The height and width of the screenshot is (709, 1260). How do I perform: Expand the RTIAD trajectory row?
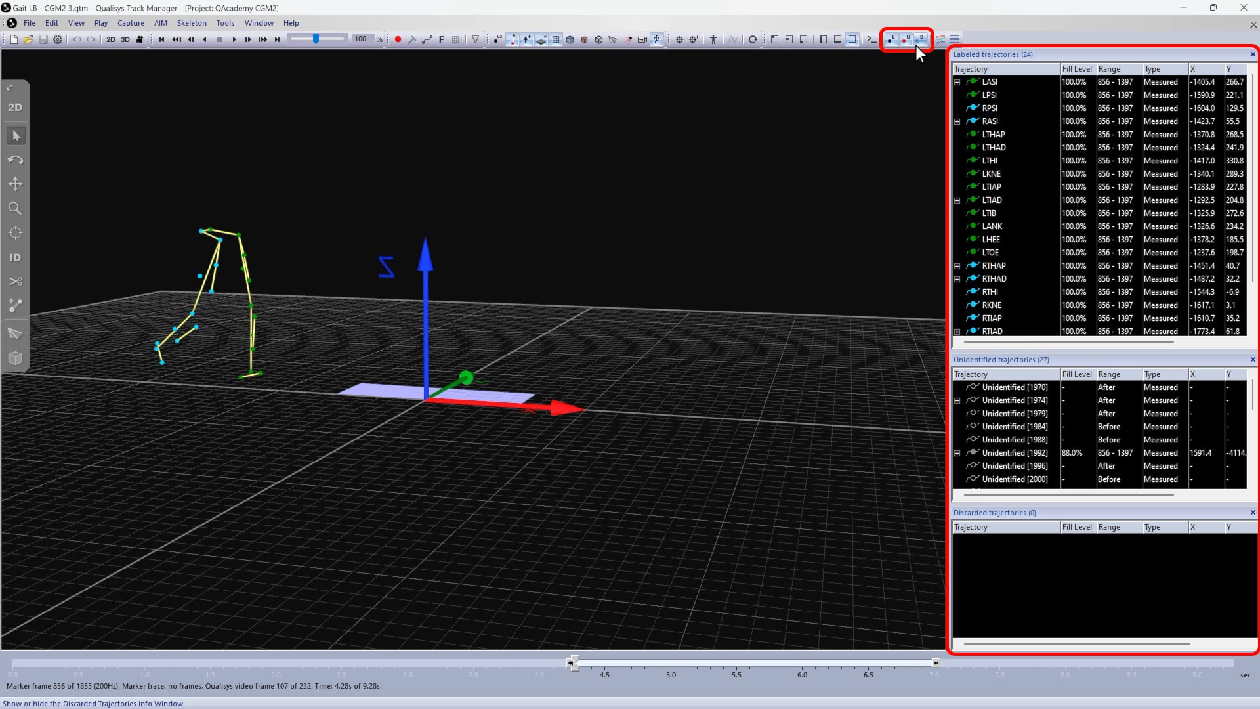pos(957,332)
